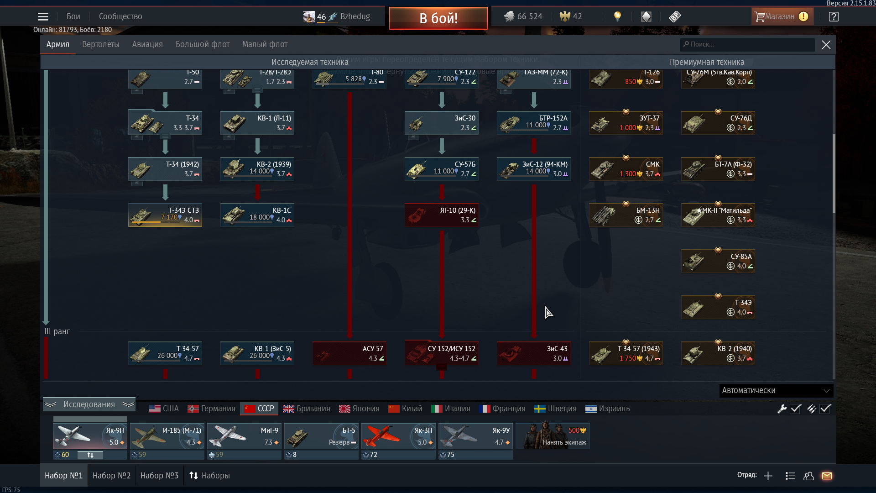
Task: Click the В бой! battle button
Action: click(438, 18)
